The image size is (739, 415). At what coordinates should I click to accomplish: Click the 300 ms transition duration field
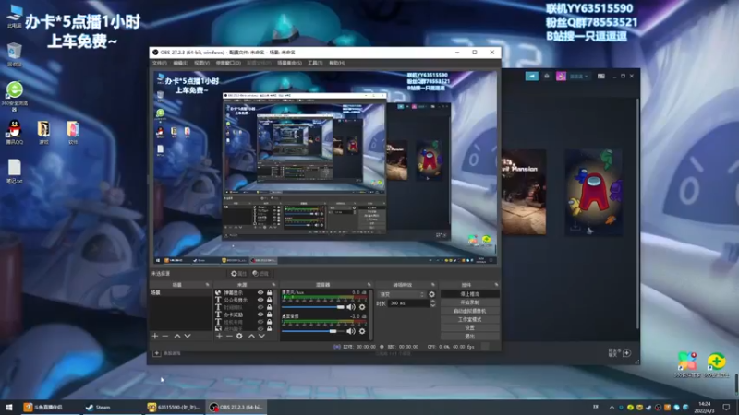(408, 303)
